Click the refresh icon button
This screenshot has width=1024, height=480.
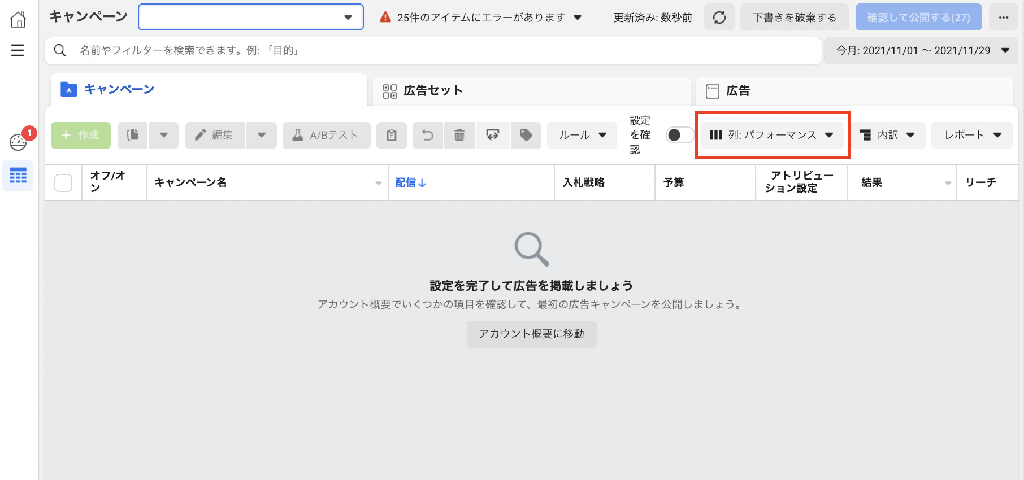(x=719, y=18)
